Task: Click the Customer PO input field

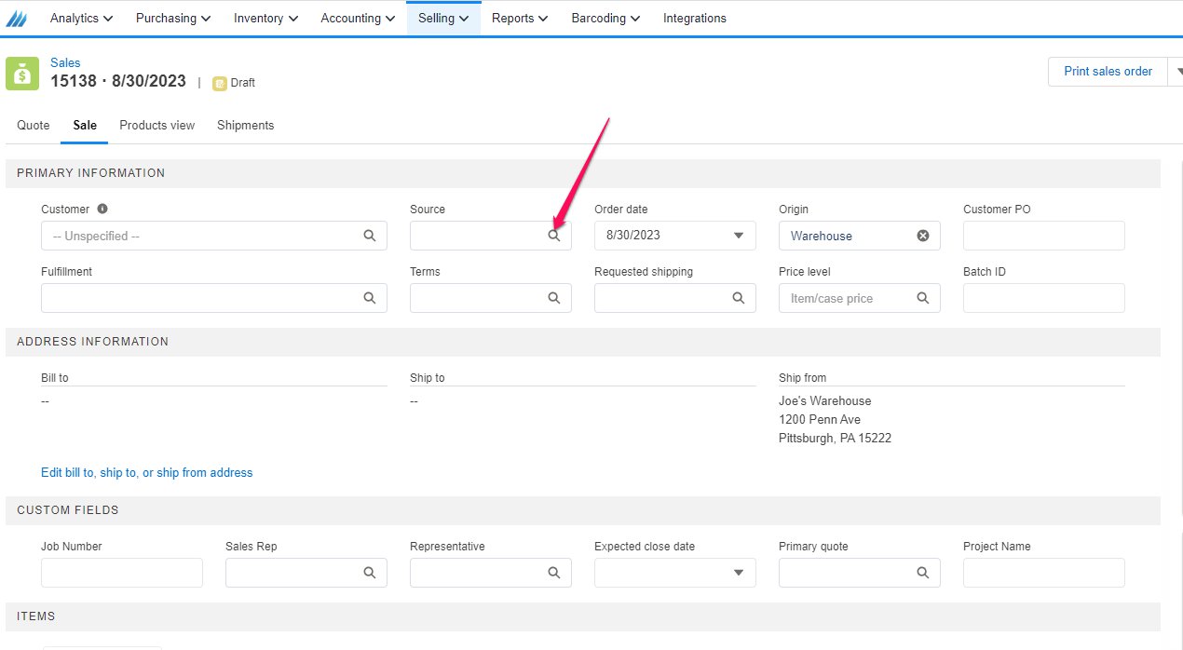Action: [1044, 236]
